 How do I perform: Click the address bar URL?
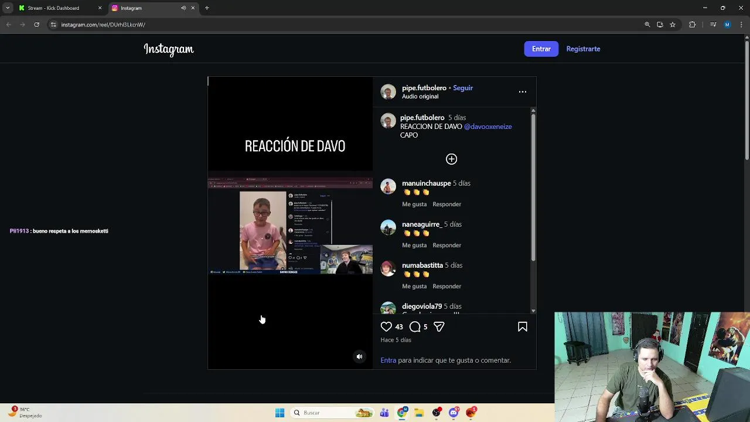[x=103, y=25]
